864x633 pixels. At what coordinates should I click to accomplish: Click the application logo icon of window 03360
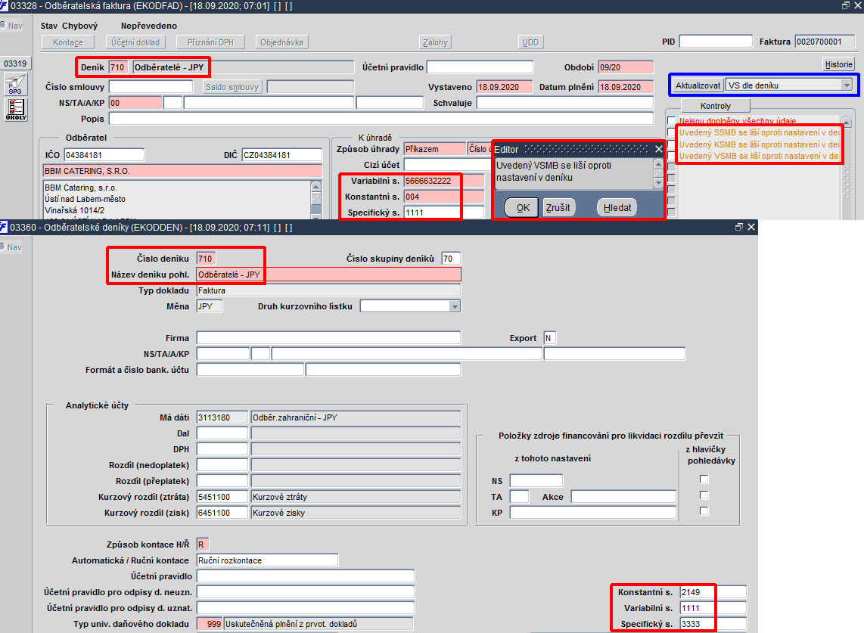click(x=4, y=227)
